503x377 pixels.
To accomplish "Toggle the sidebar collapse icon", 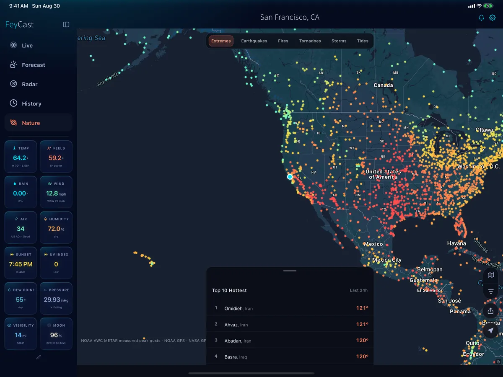I will (66, 25).
